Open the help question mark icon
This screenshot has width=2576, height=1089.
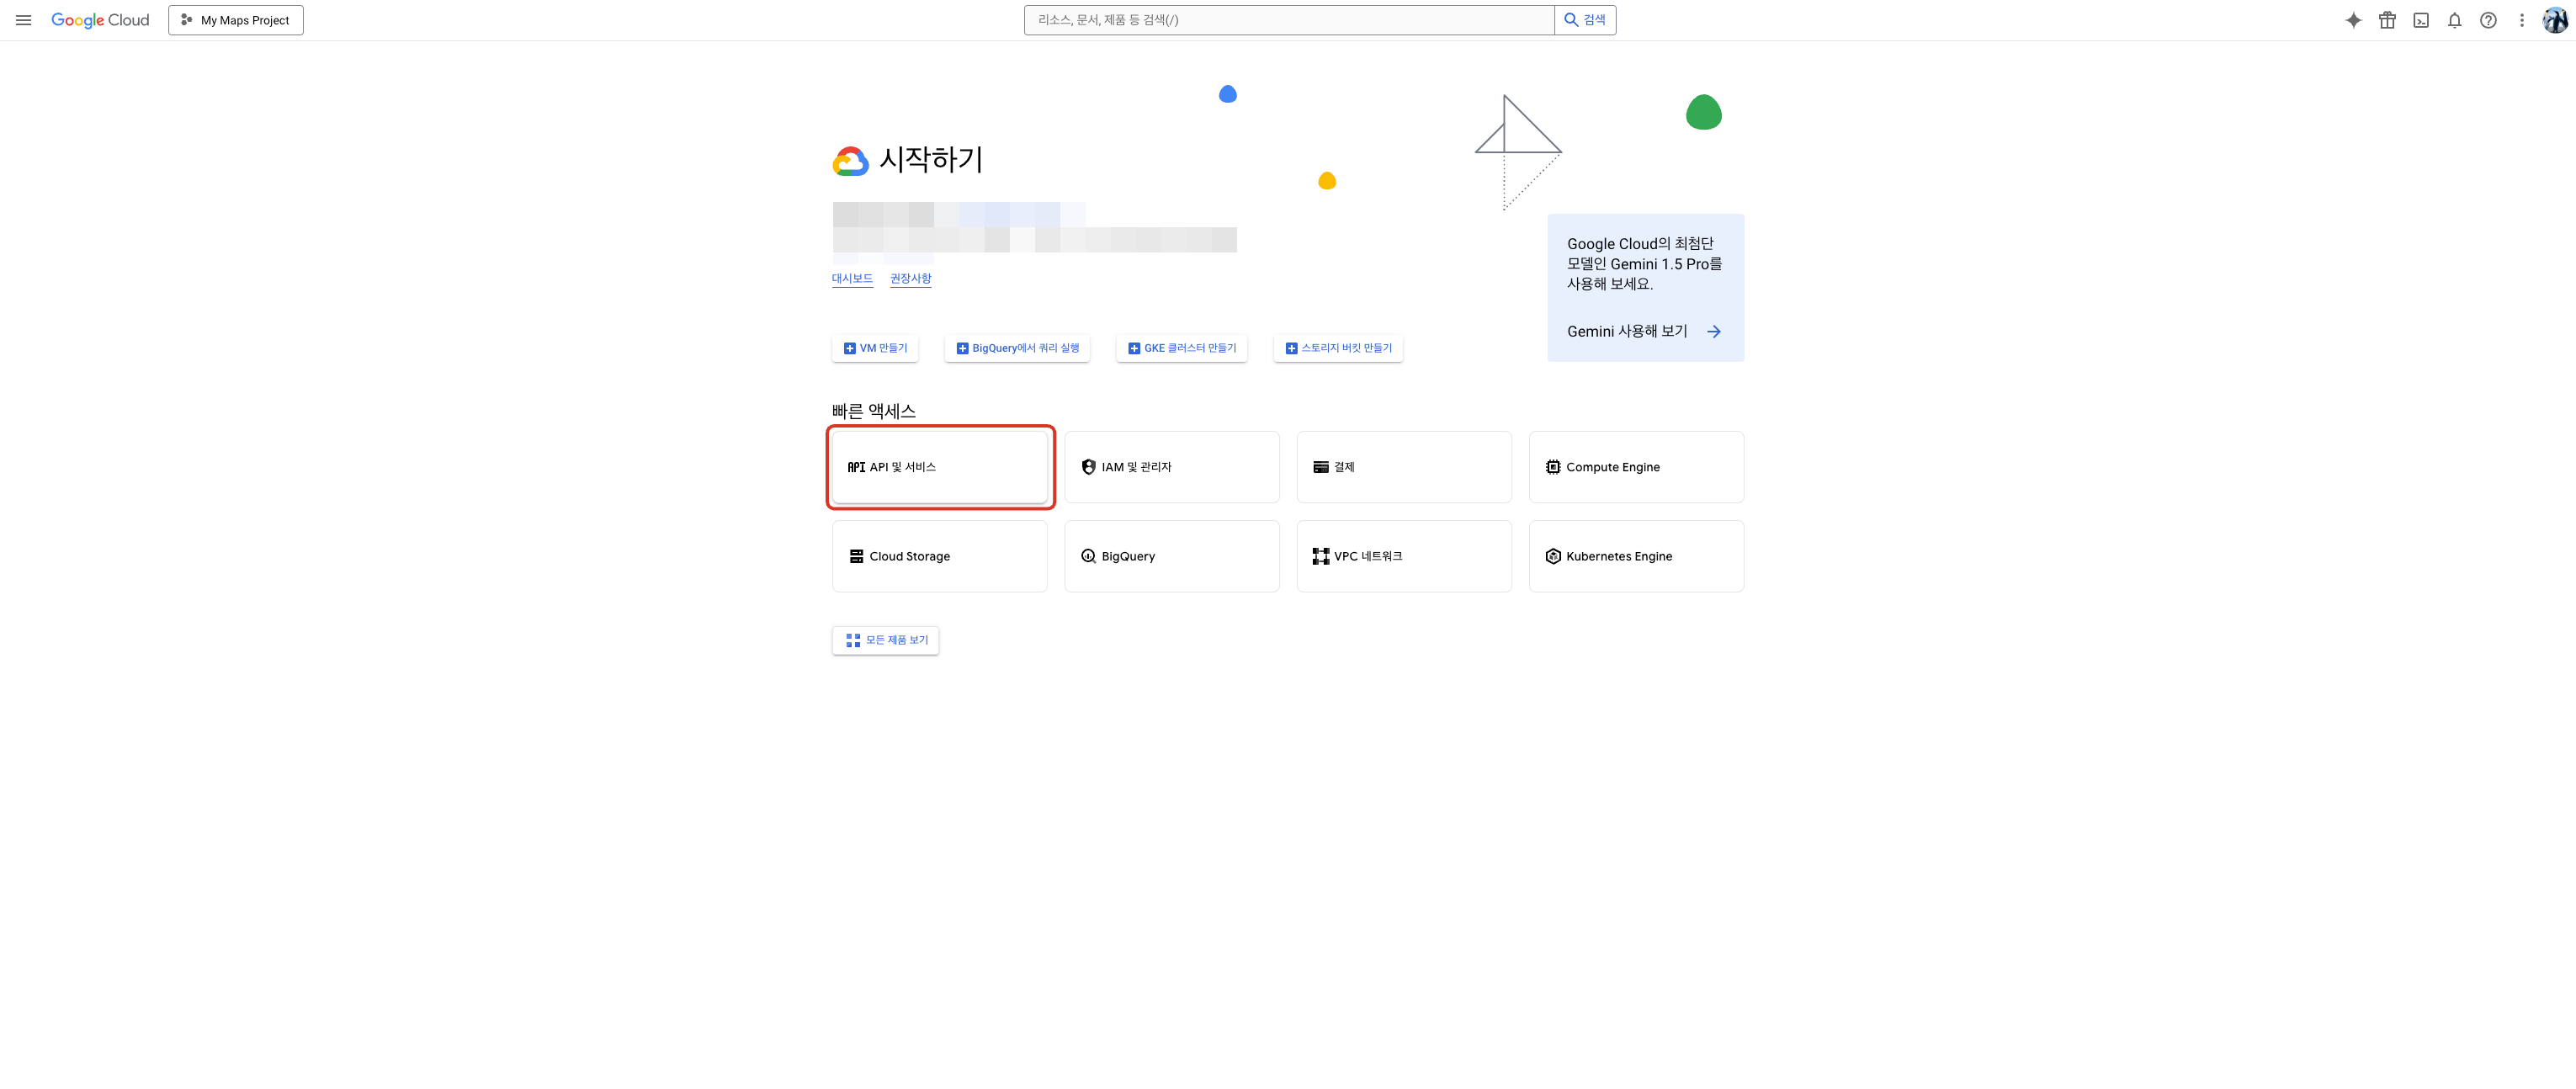pos(2488,20)
